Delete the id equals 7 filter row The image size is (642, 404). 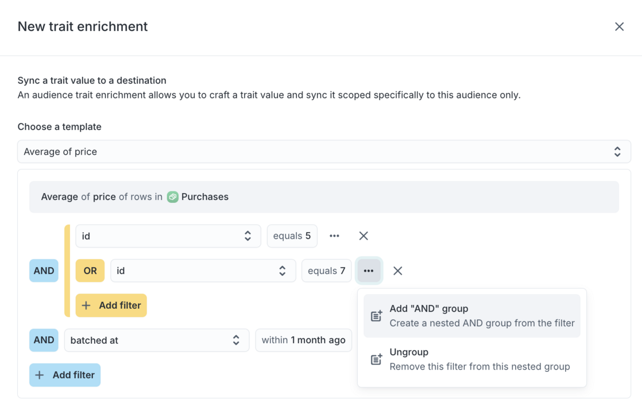click(x=398, y=271)
